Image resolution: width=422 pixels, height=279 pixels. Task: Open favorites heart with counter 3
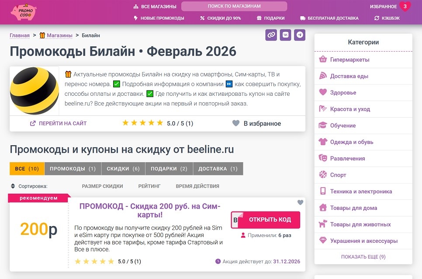(x=405, y=7)
